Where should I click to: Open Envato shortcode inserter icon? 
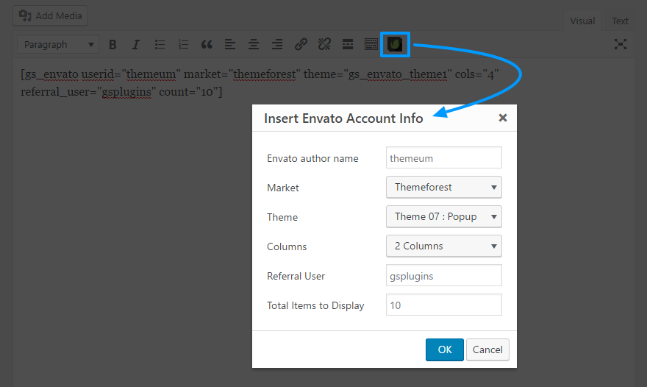395,45
